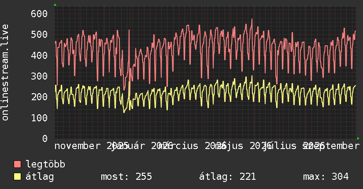Click the 200 y-axis label

tap(39, 97)
